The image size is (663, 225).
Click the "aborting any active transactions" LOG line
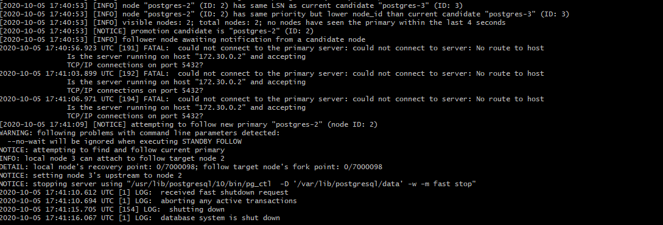click(149, 201)
